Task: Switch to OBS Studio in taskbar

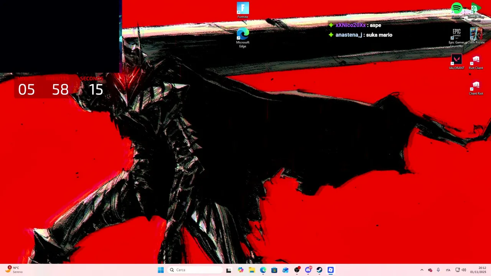Action: (x=297, y=270)
